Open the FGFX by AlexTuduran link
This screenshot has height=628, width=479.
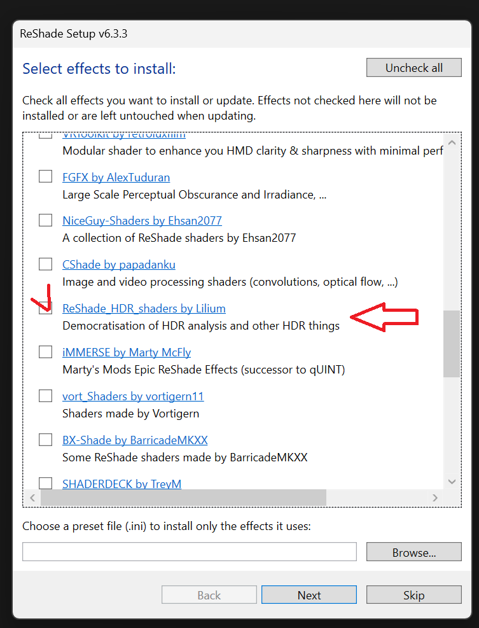(116, 178)
